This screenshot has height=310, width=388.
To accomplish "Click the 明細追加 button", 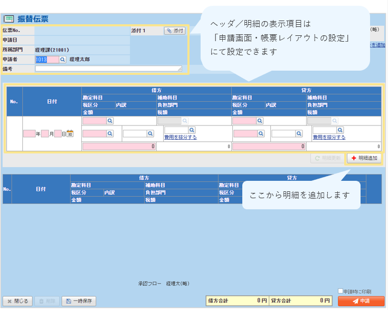I will pos(364,158).
